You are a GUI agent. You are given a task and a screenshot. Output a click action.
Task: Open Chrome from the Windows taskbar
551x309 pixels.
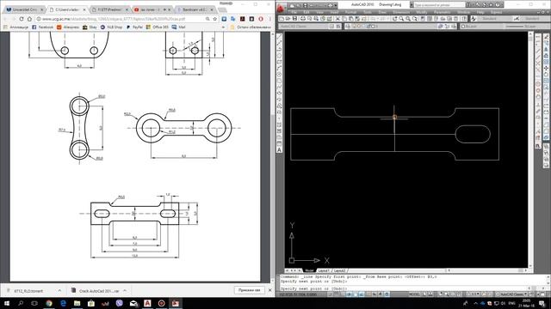click(x=49, y=303)
